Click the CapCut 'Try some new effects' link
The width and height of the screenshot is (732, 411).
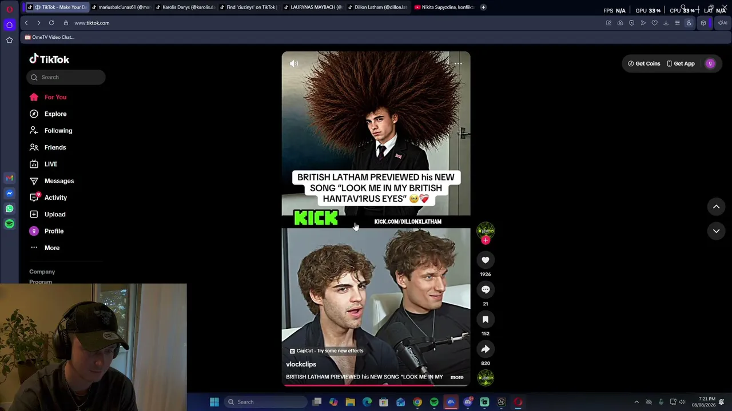327,351
